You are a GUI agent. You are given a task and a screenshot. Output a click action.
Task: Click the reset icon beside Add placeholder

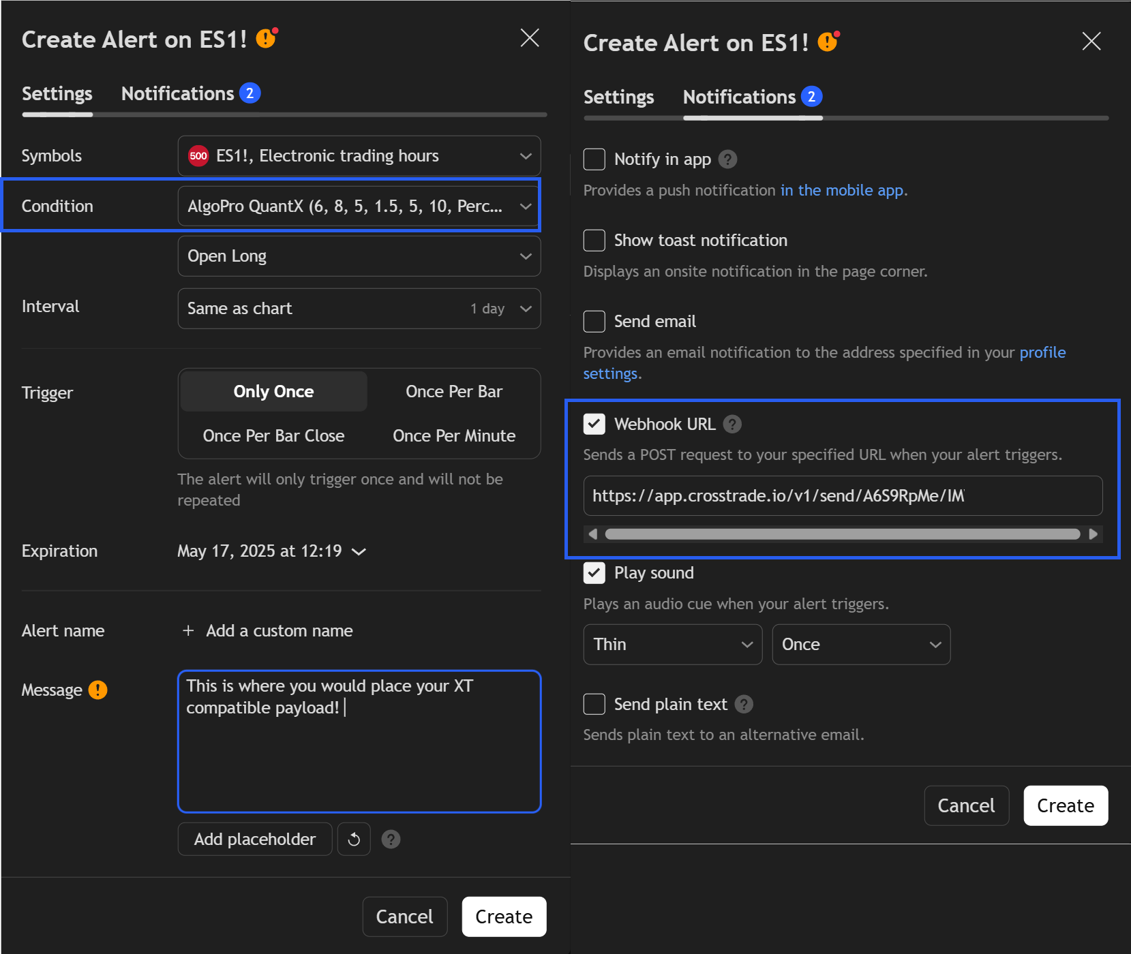pos(354,839)
